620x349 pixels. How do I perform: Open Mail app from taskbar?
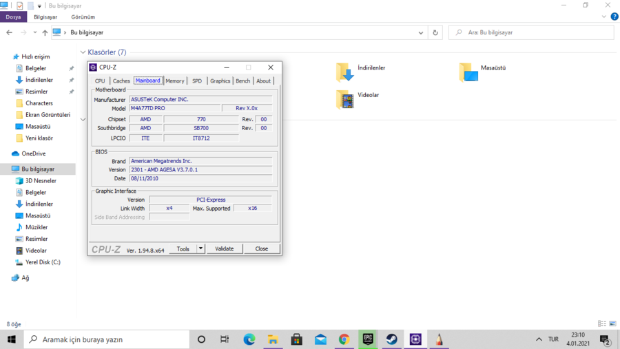click(320, 339)
